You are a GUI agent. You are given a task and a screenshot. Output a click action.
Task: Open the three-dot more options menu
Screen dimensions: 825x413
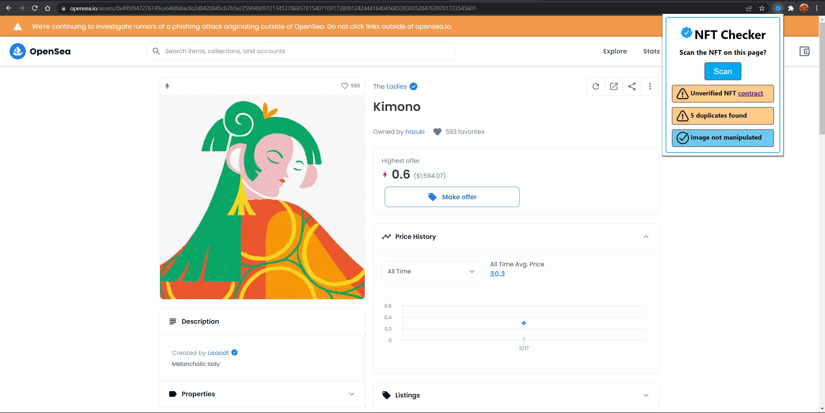pyautogui.click(x=650, y=86)
